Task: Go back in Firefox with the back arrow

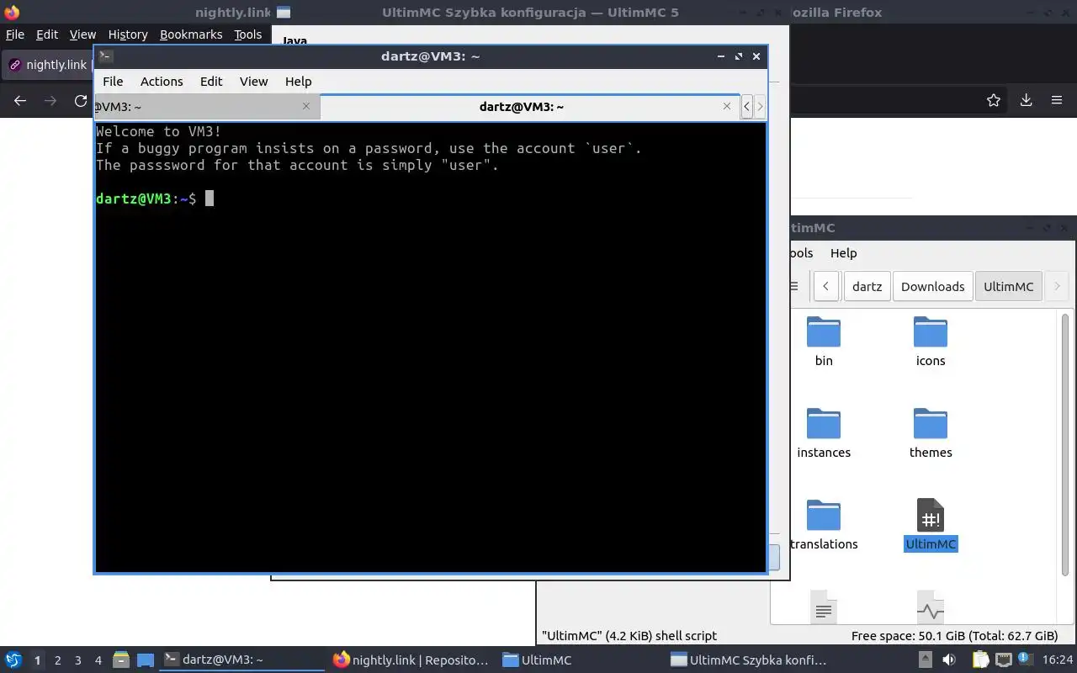Action: click(20, 100)
